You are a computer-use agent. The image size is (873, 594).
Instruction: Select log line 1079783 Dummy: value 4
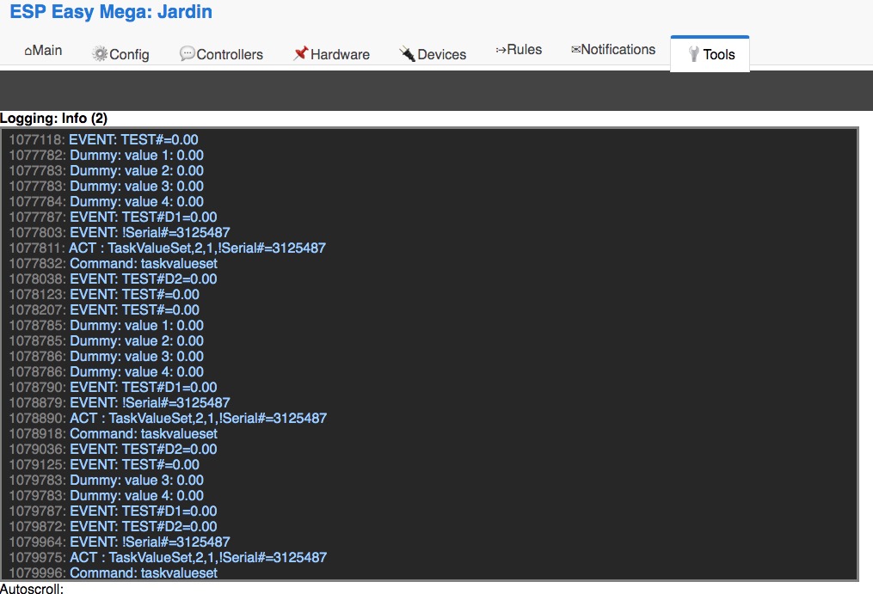tap(107, 496)
